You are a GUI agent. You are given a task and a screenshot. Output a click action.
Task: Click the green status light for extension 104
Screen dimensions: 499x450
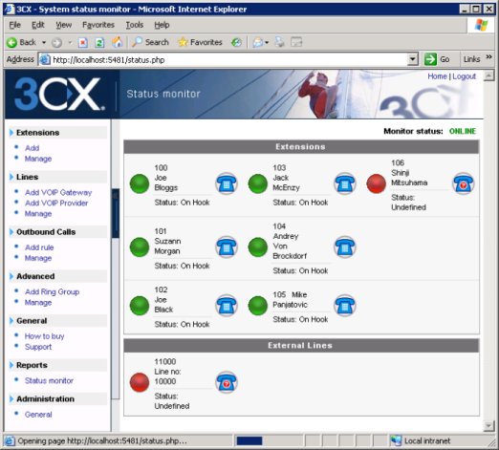(x=257, y=247)
